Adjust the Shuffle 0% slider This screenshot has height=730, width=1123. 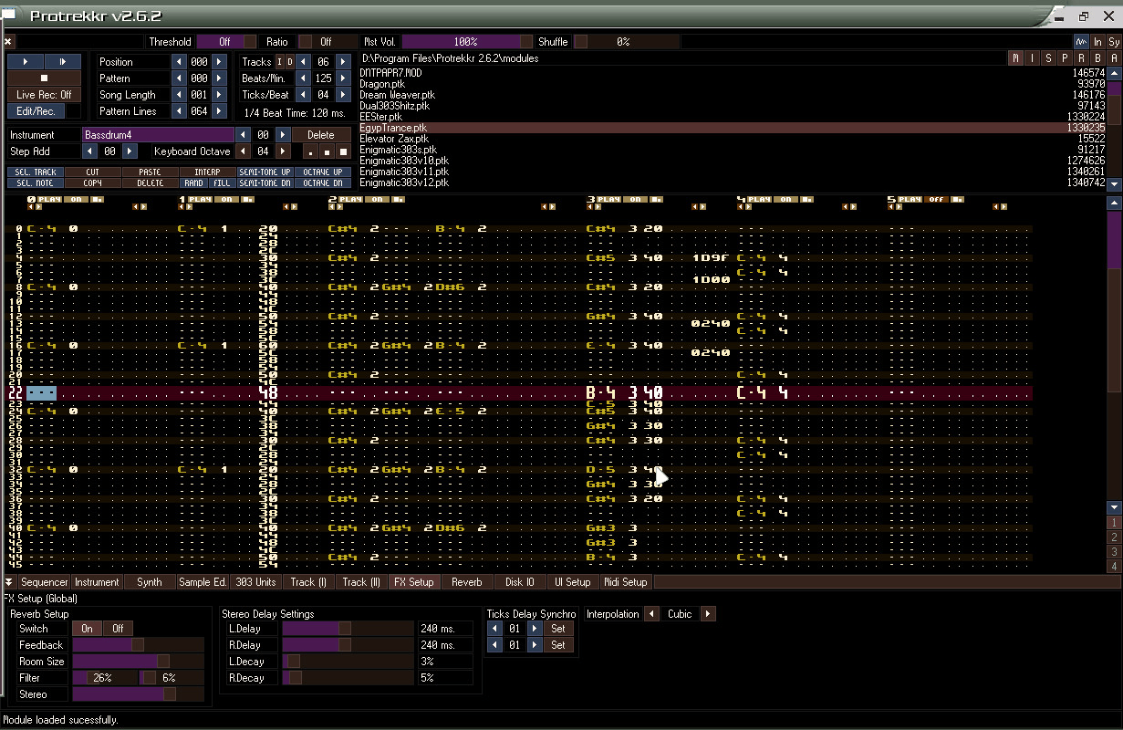pyautogui.click(x=626, y=42)
